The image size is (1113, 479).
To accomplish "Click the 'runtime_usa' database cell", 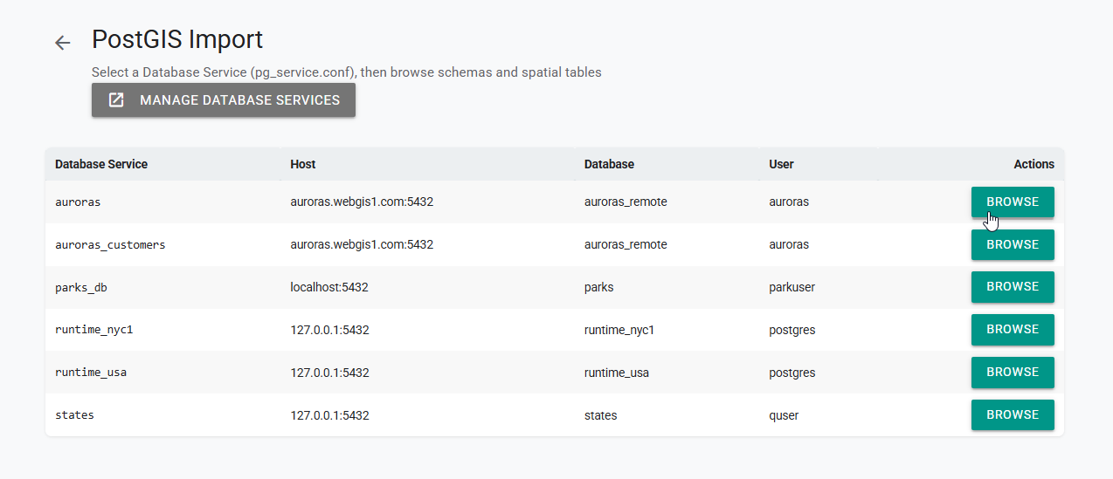I will [617, 373].
